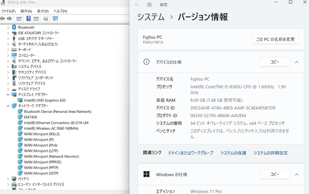Open the blue question mark Help toolbar icon
The width and height of the screenshot is (309, 194).
click(29, 18)
